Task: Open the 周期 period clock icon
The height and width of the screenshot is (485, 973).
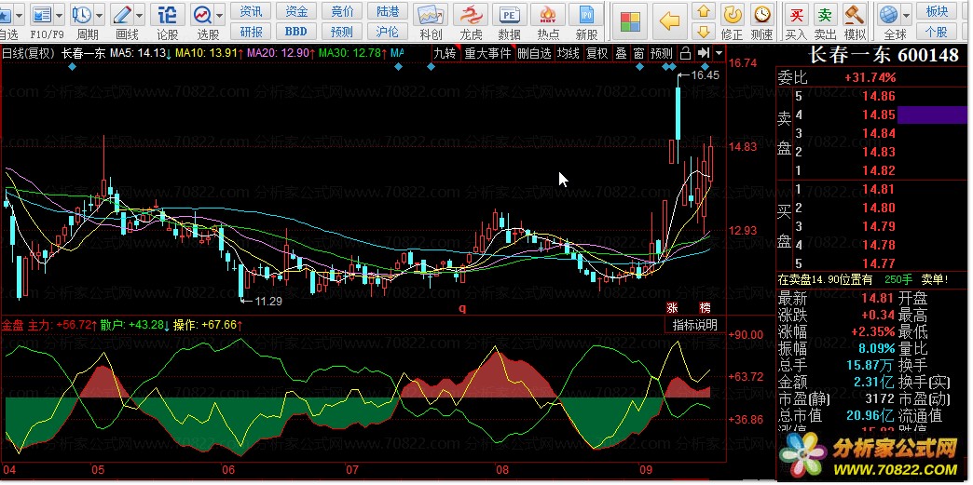Action: click(81, 14)
